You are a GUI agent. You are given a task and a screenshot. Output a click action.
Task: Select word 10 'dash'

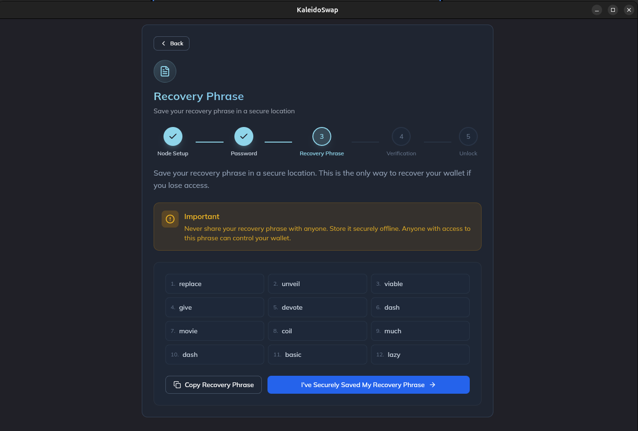tap(215, 355)
